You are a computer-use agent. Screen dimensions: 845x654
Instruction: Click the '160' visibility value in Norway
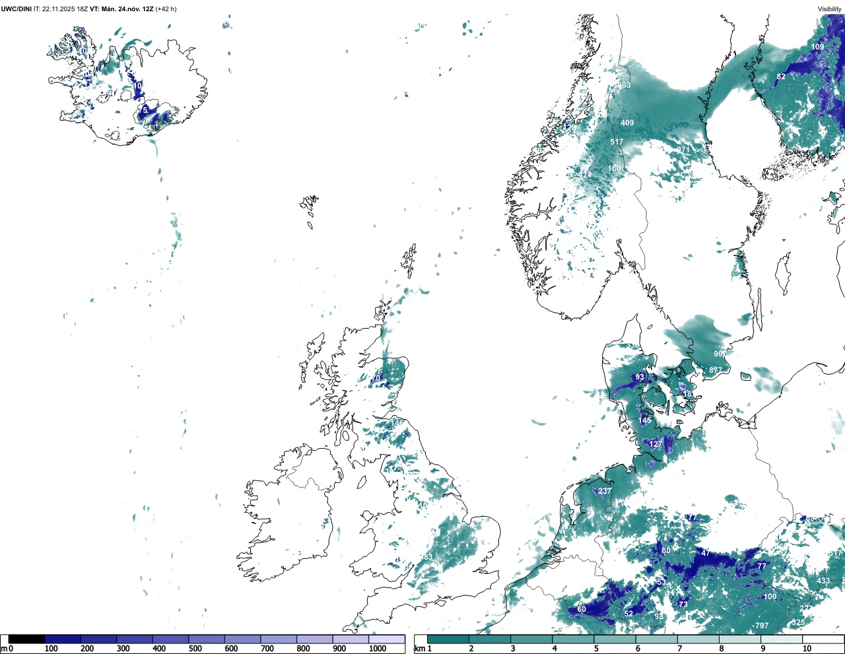point(614,168)
